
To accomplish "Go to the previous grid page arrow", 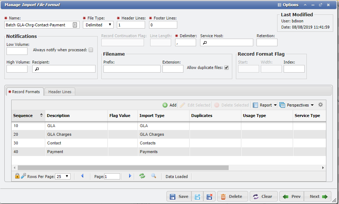I will (82, 176).
